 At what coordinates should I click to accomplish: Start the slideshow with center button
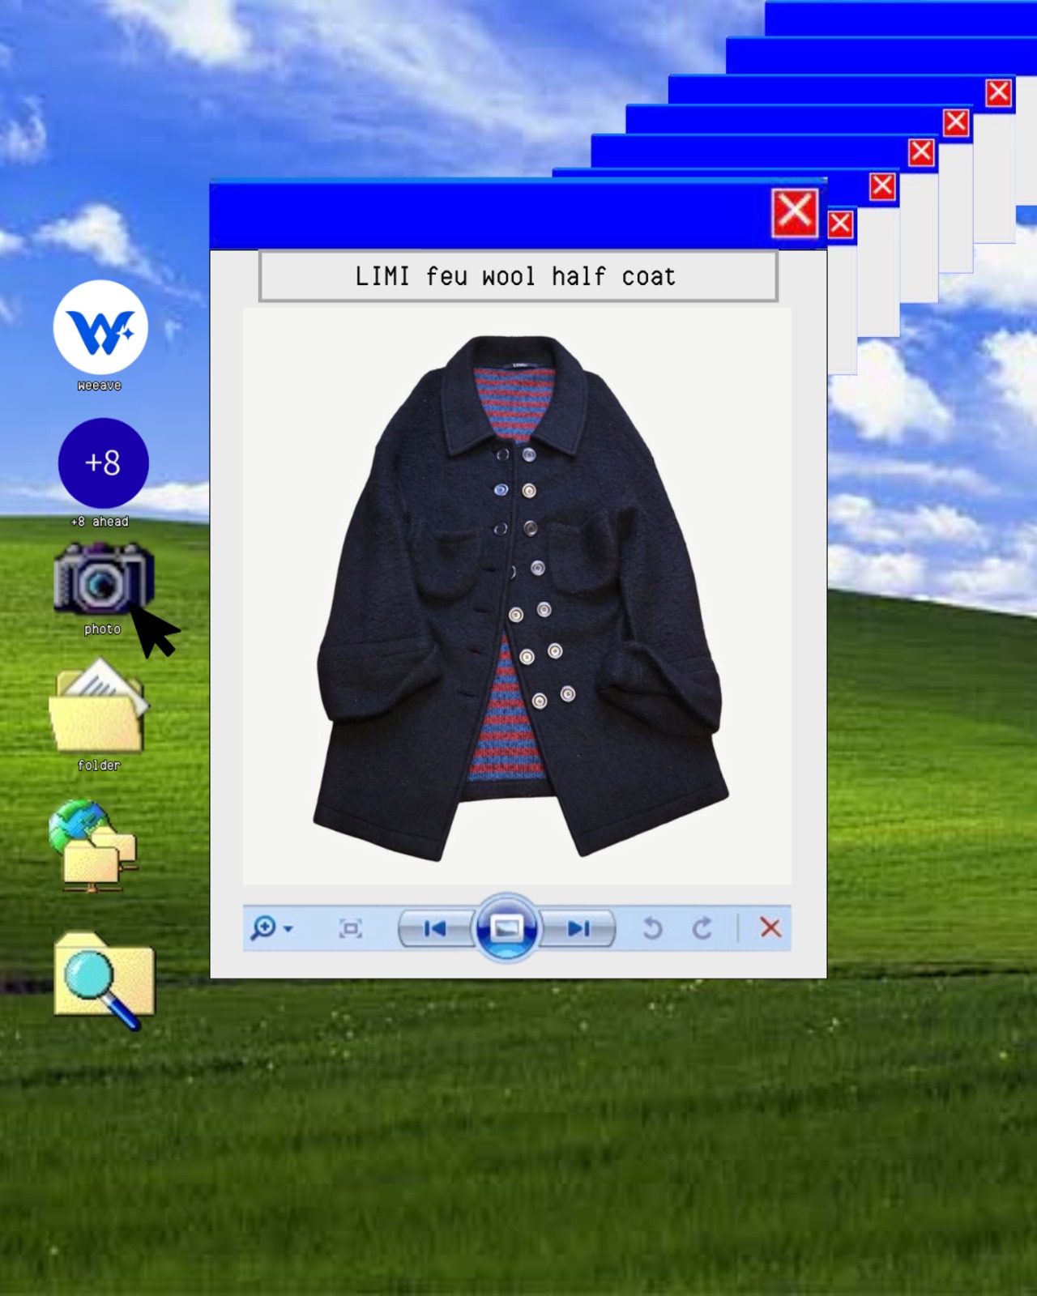click(x=507, y=927)
